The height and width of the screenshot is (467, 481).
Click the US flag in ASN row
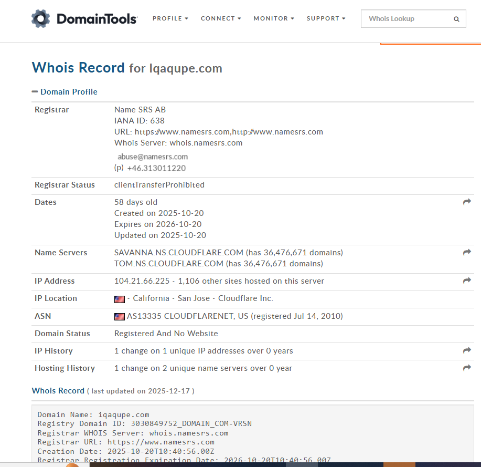coord(119,316)
